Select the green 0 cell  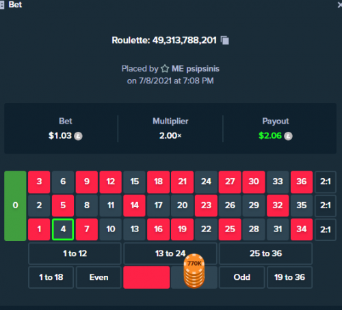[15, 206]
